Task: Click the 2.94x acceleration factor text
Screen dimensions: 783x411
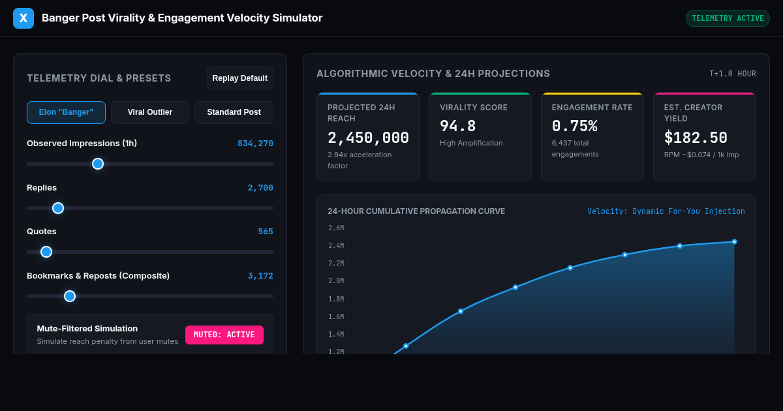Action: coord(360,160)
